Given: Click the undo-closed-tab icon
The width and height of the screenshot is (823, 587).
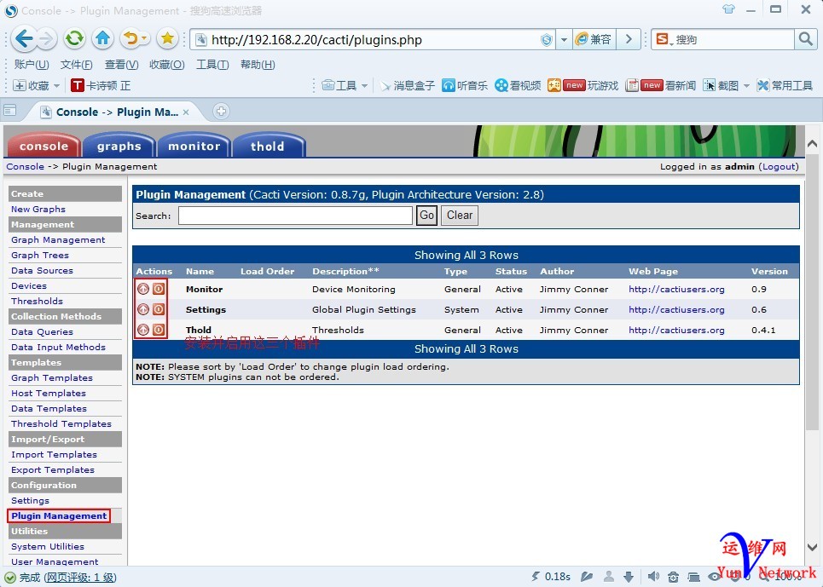Looking at the screenshot, I should point(130,39).
